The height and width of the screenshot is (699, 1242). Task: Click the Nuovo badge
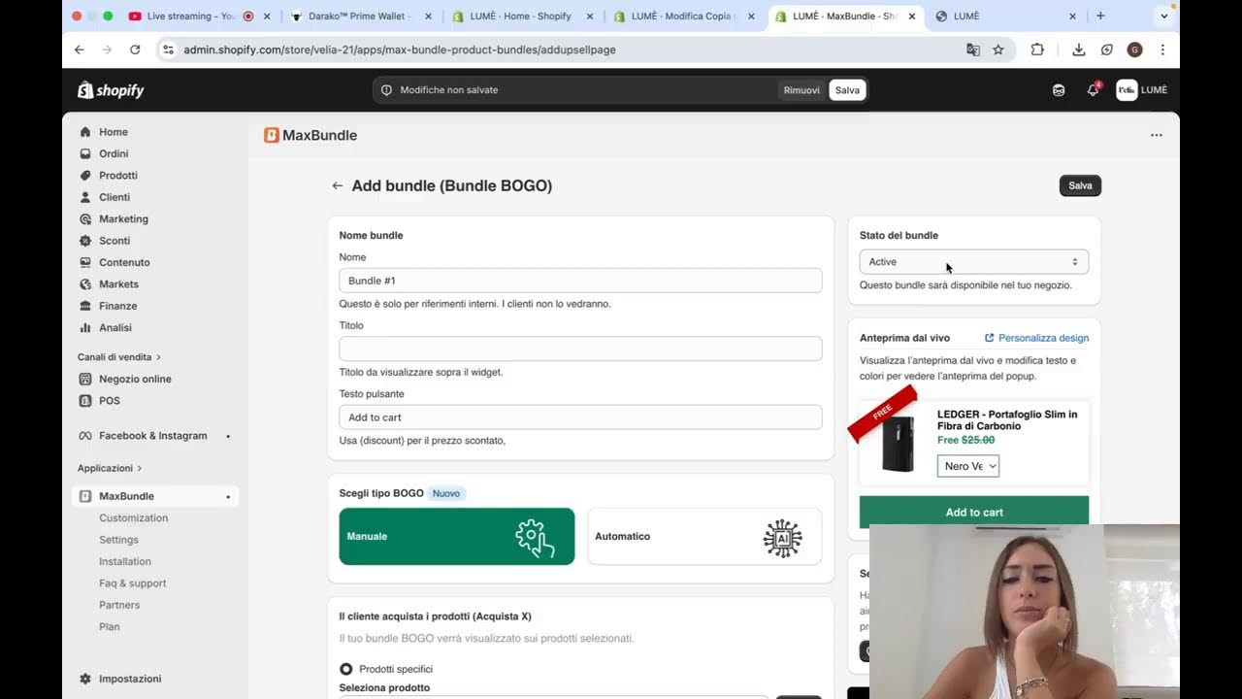(x=446, y=493)
